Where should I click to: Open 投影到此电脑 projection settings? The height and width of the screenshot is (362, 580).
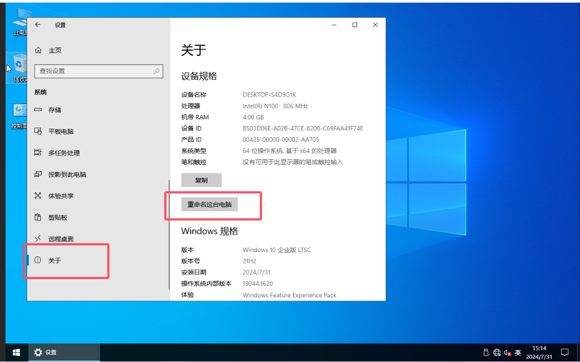(67, 175)
